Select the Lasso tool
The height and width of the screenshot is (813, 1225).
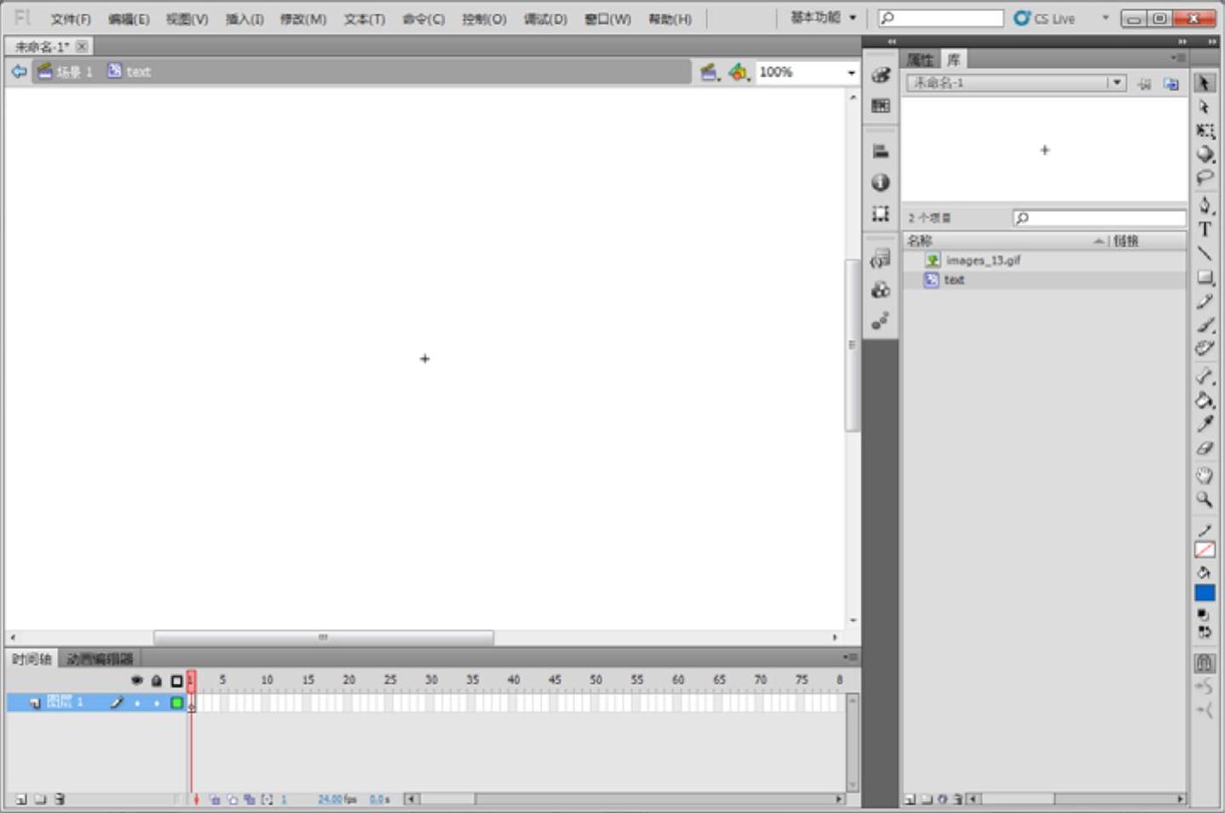[x=1205, y=177]
